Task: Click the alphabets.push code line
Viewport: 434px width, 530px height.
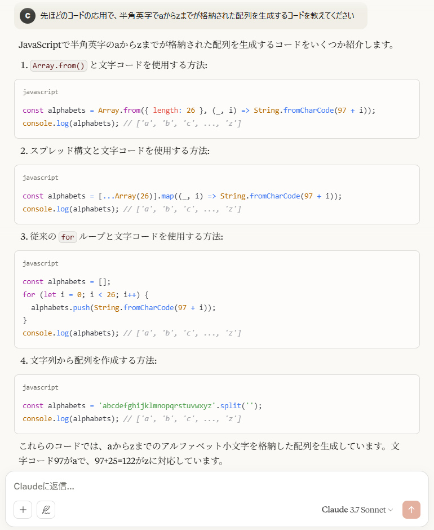Action: (123, 307)
